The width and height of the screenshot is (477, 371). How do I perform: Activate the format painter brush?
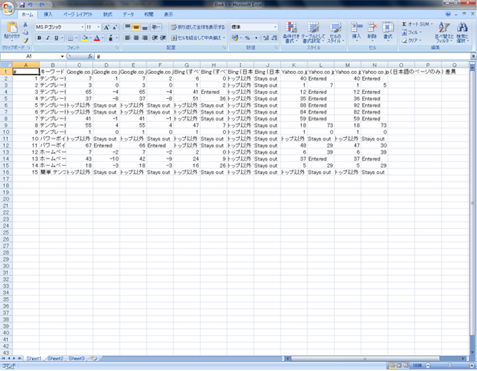point(26,41)
